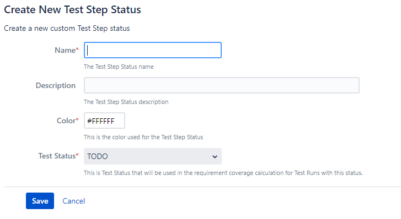401x219 pixels.
Task: Save the new Test Step status
Action: [40, 201]
